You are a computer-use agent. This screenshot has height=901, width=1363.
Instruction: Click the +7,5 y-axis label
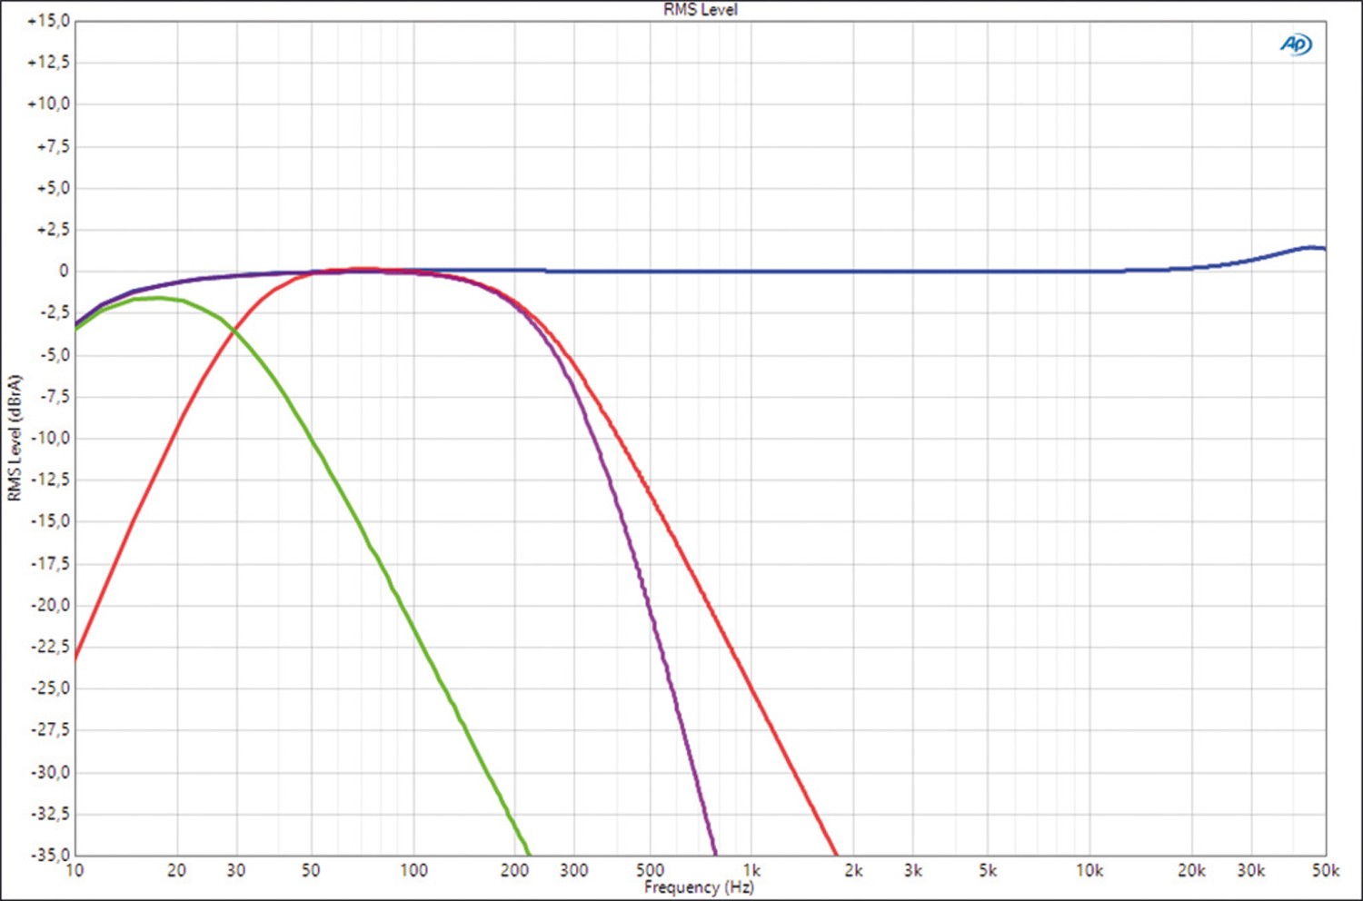(53, 145)
